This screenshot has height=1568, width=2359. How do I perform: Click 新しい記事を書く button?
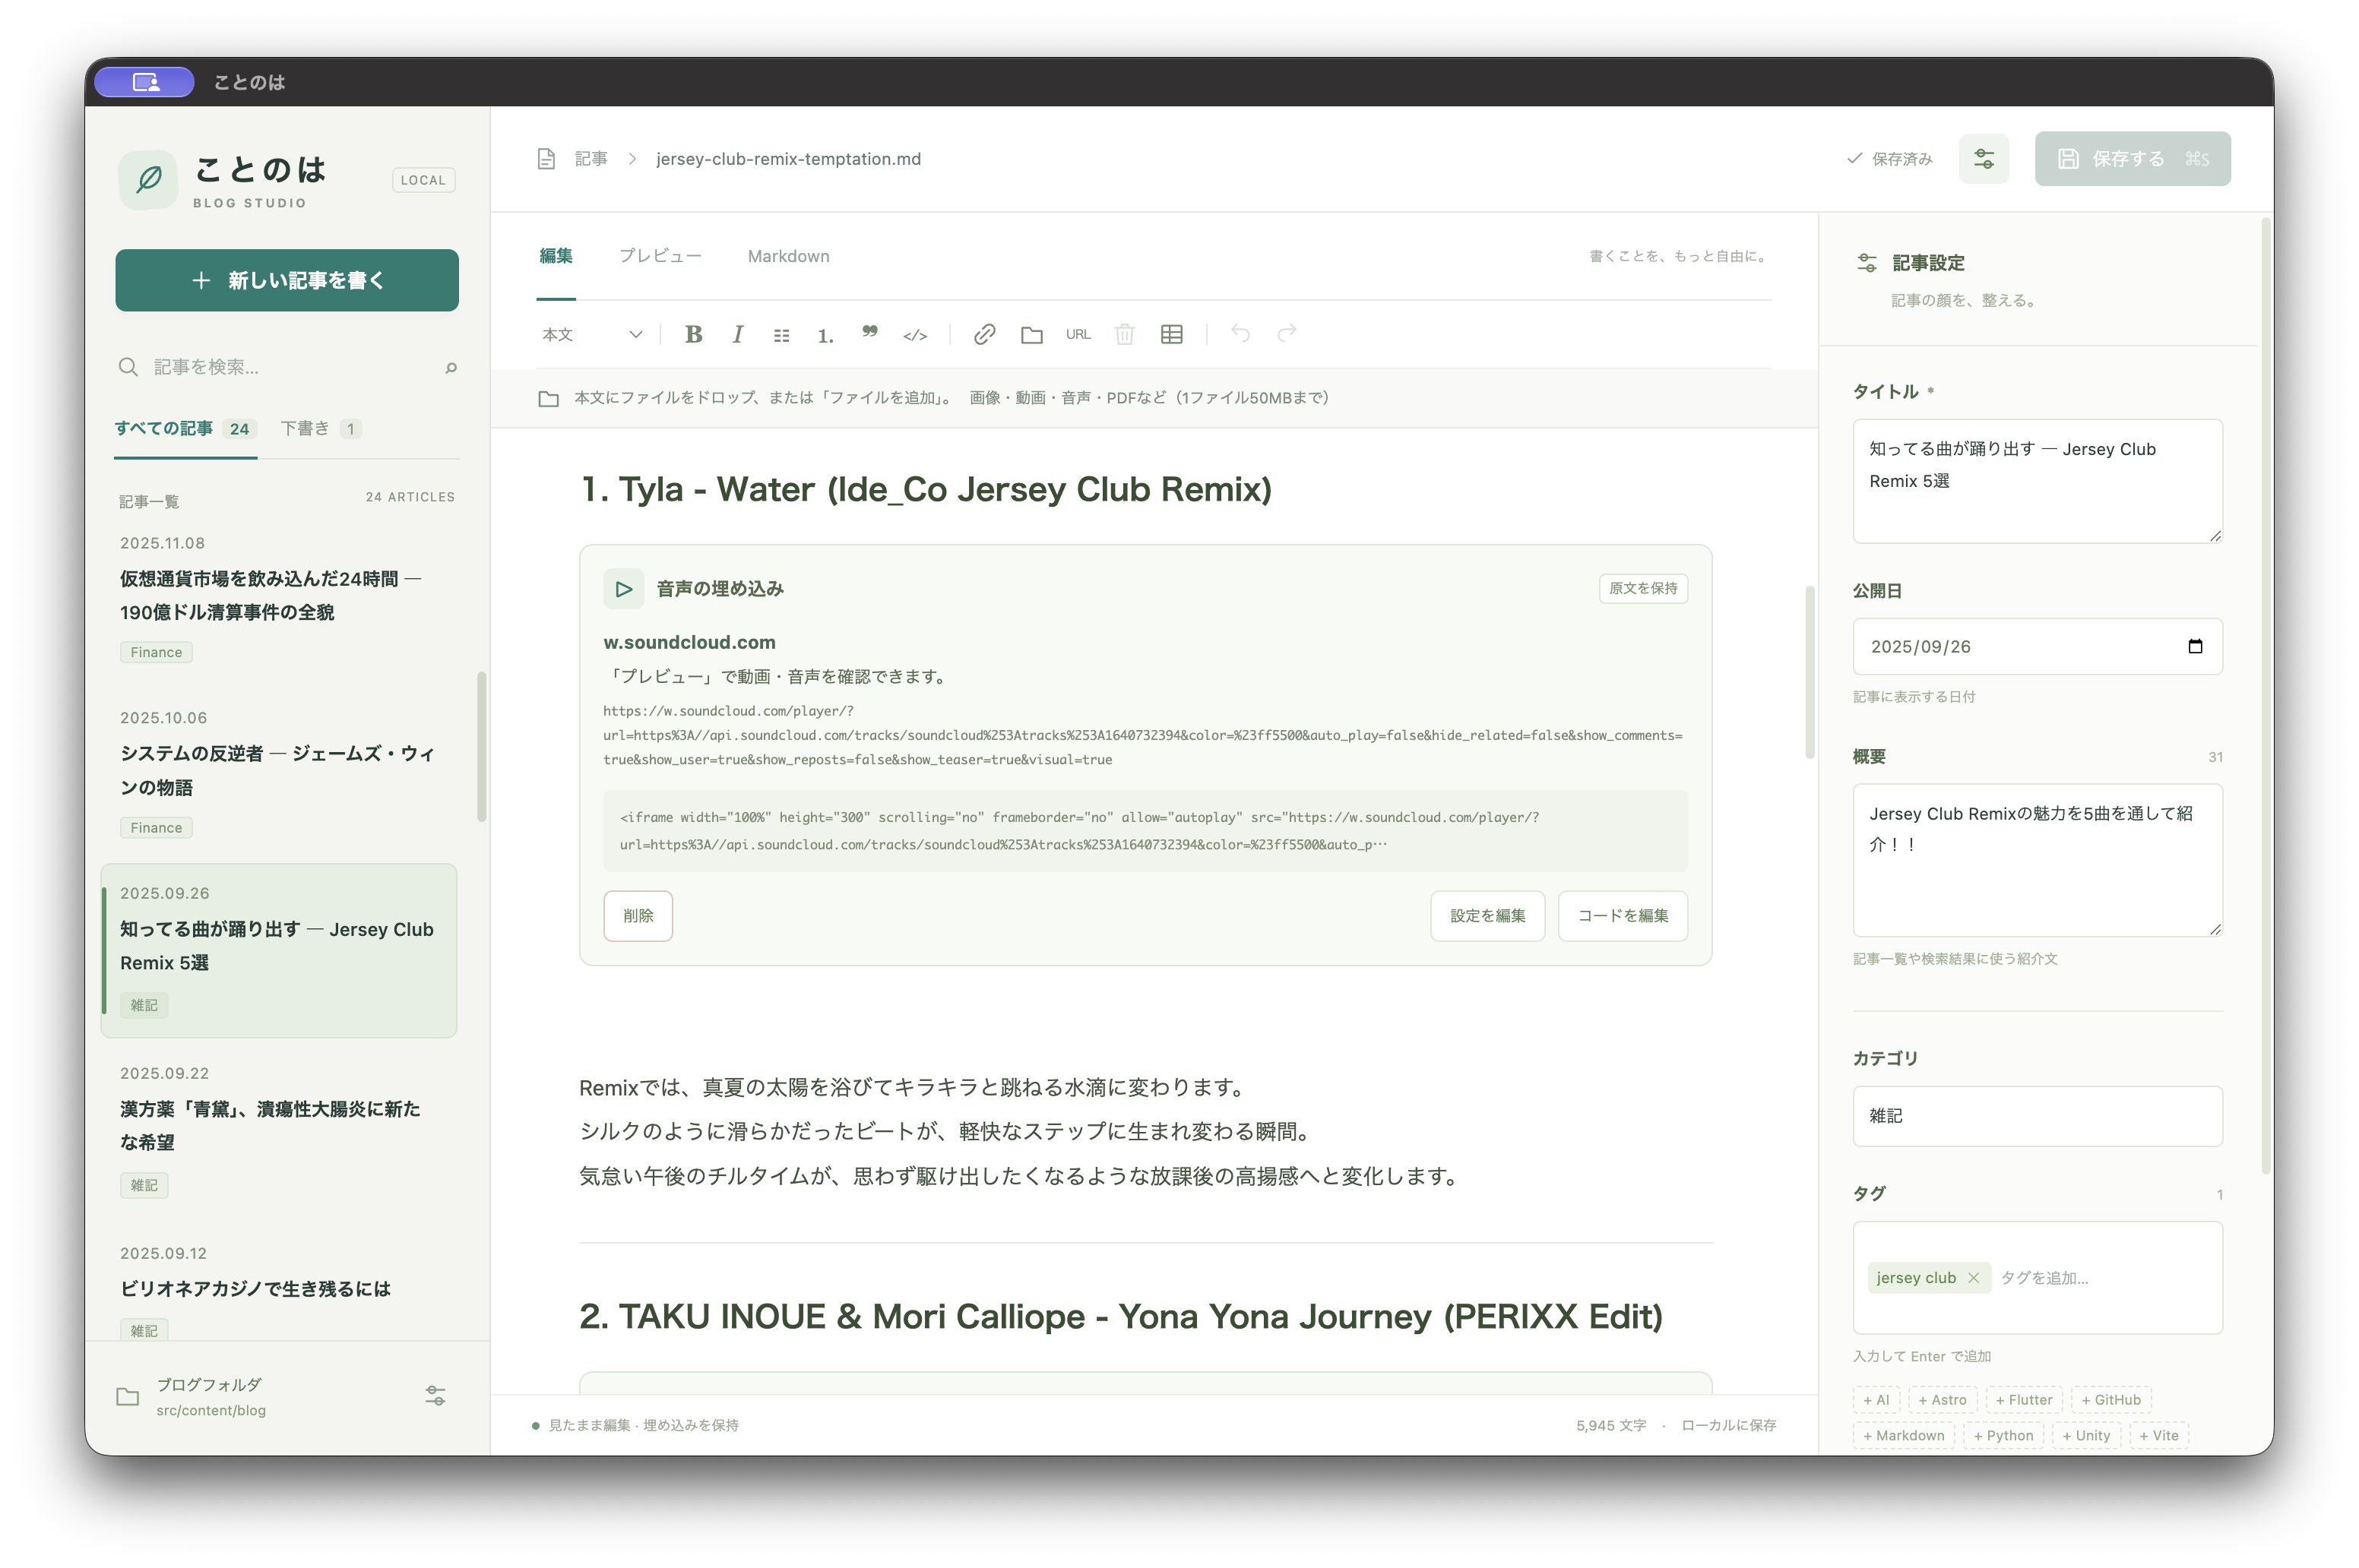click(x=287, y=280)
